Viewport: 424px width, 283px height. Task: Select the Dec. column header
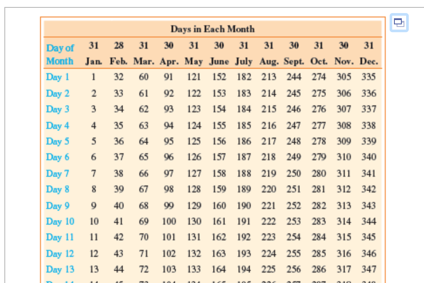tap(370, 61)
